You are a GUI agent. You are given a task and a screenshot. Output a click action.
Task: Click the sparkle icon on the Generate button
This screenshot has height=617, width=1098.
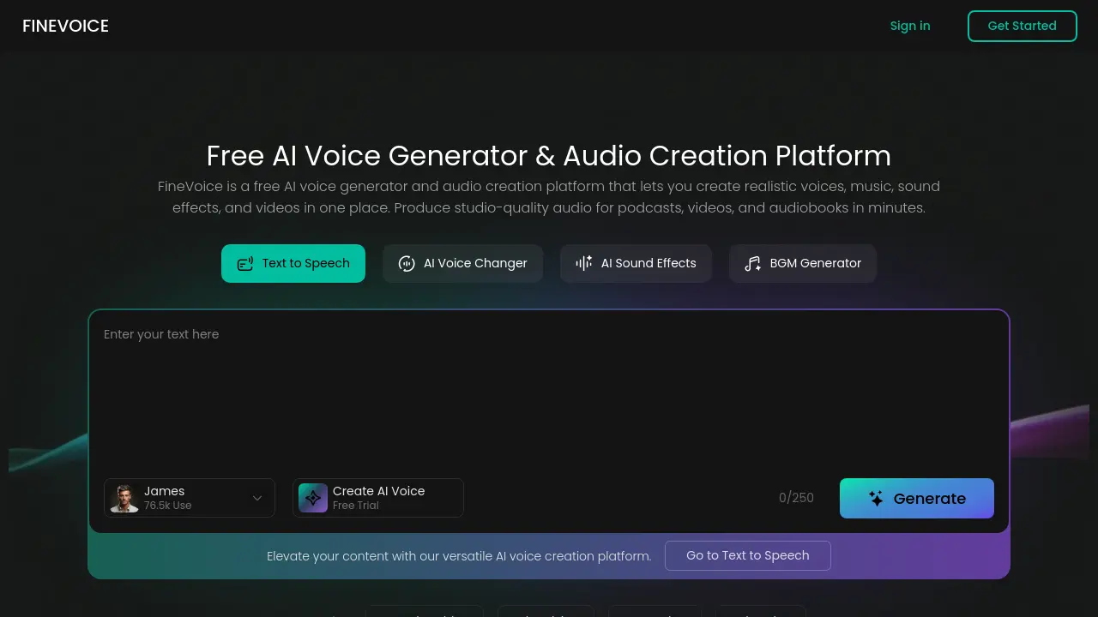[x=875, y=498]
